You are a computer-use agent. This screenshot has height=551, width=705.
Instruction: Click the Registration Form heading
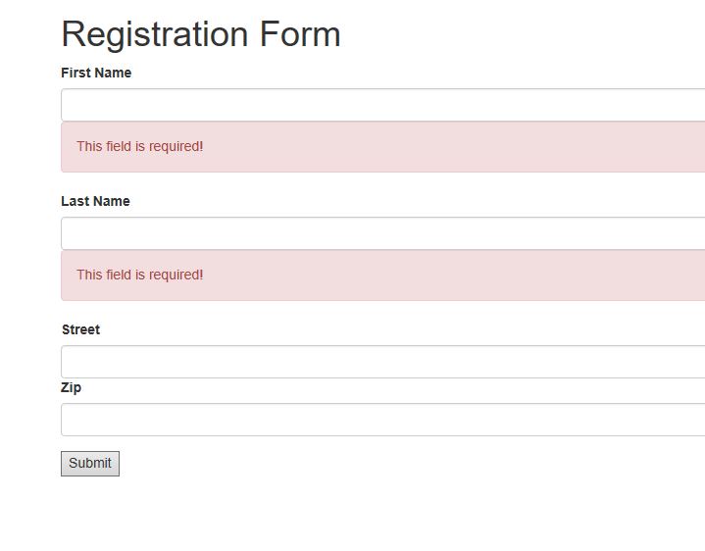(201, 34)
